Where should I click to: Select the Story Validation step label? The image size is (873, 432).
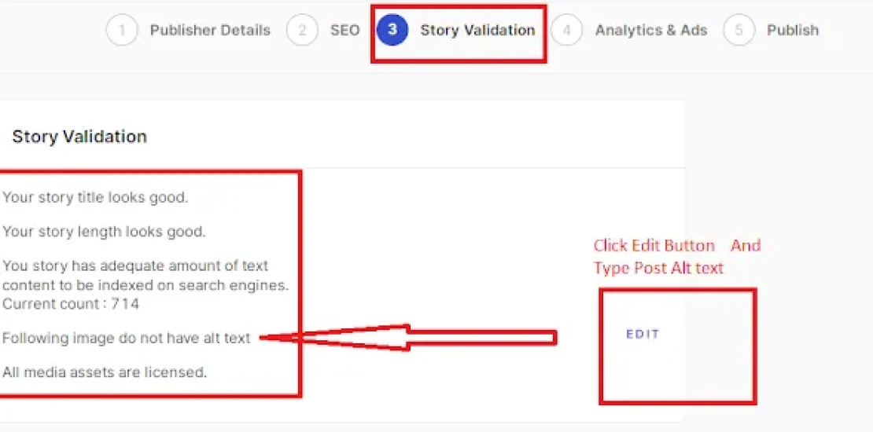477,31
